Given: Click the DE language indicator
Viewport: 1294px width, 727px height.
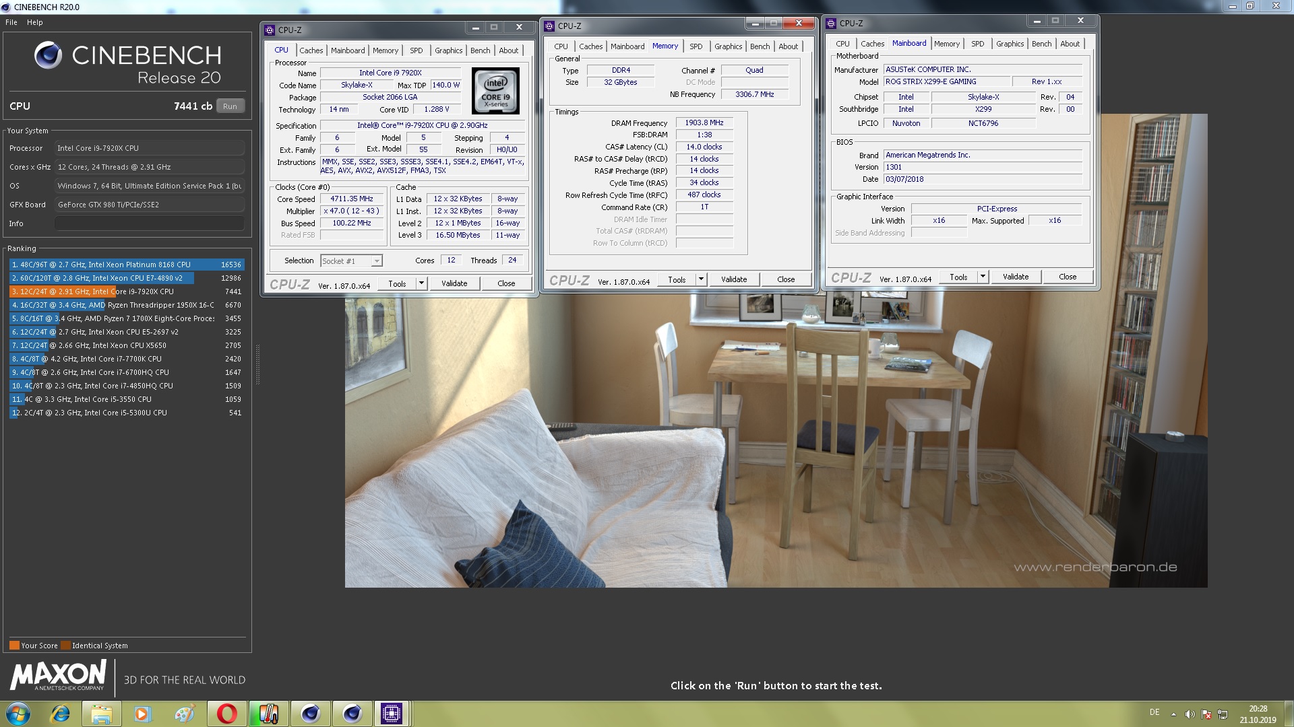Looking at the screenshot, I should (1154, 712).
